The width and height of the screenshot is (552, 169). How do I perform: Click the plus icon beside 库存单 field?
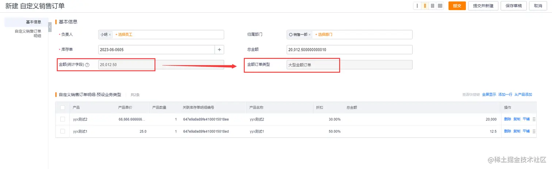(x=219, y=49)
